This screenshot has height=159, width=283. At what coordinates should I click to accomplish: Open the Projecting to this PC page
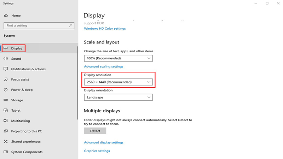click(27, 131)
